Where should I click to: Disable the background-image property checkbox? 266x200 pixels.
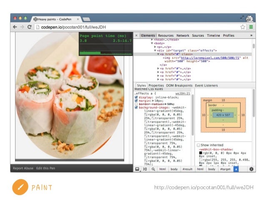pyautogui.click(x=136, y=108)
